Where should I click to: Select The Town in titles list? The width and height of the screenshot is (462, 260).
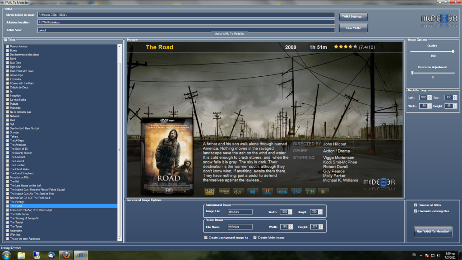pos(16,227)
